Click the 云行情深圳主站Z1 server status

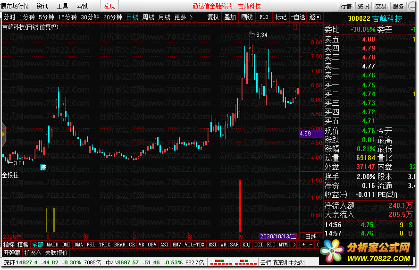[x=283, y=263]
